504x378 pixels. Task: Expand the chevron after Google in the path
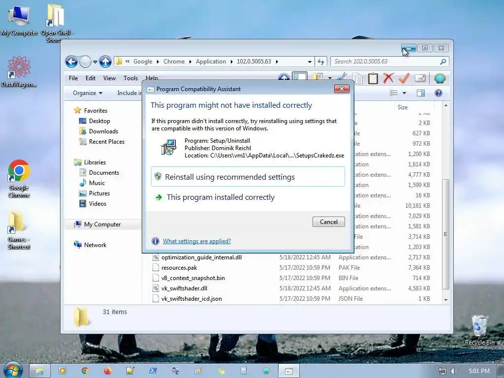coord(158,62)
